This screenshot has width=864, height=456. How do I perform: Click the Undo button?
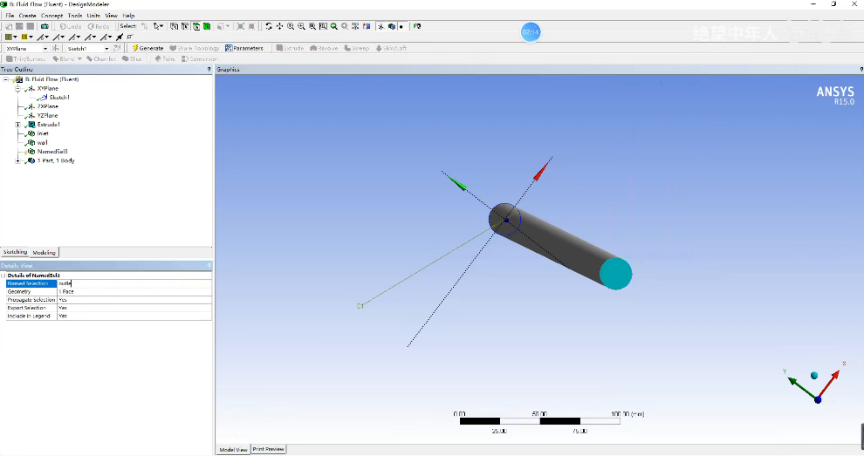tap(71, 26)
